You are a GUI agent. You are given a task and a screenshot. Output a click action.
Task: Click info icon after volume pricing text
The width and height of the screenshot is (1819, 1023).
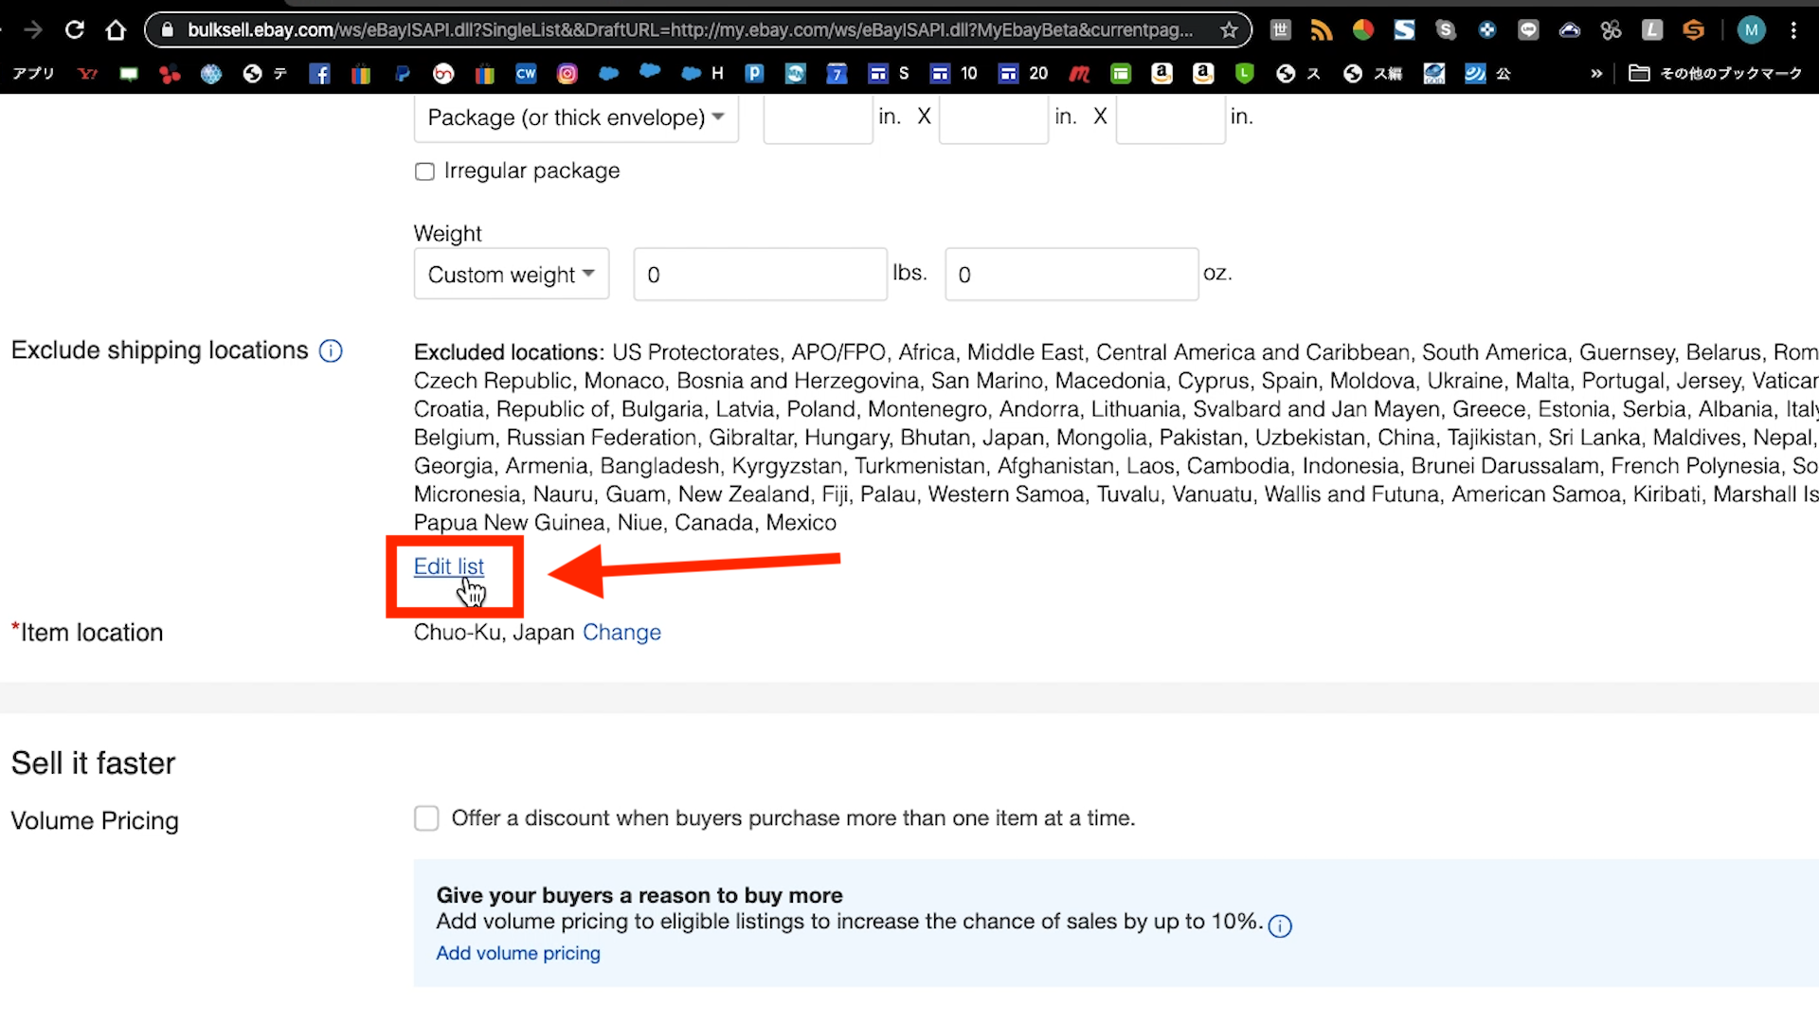(x=1279, y=925)
